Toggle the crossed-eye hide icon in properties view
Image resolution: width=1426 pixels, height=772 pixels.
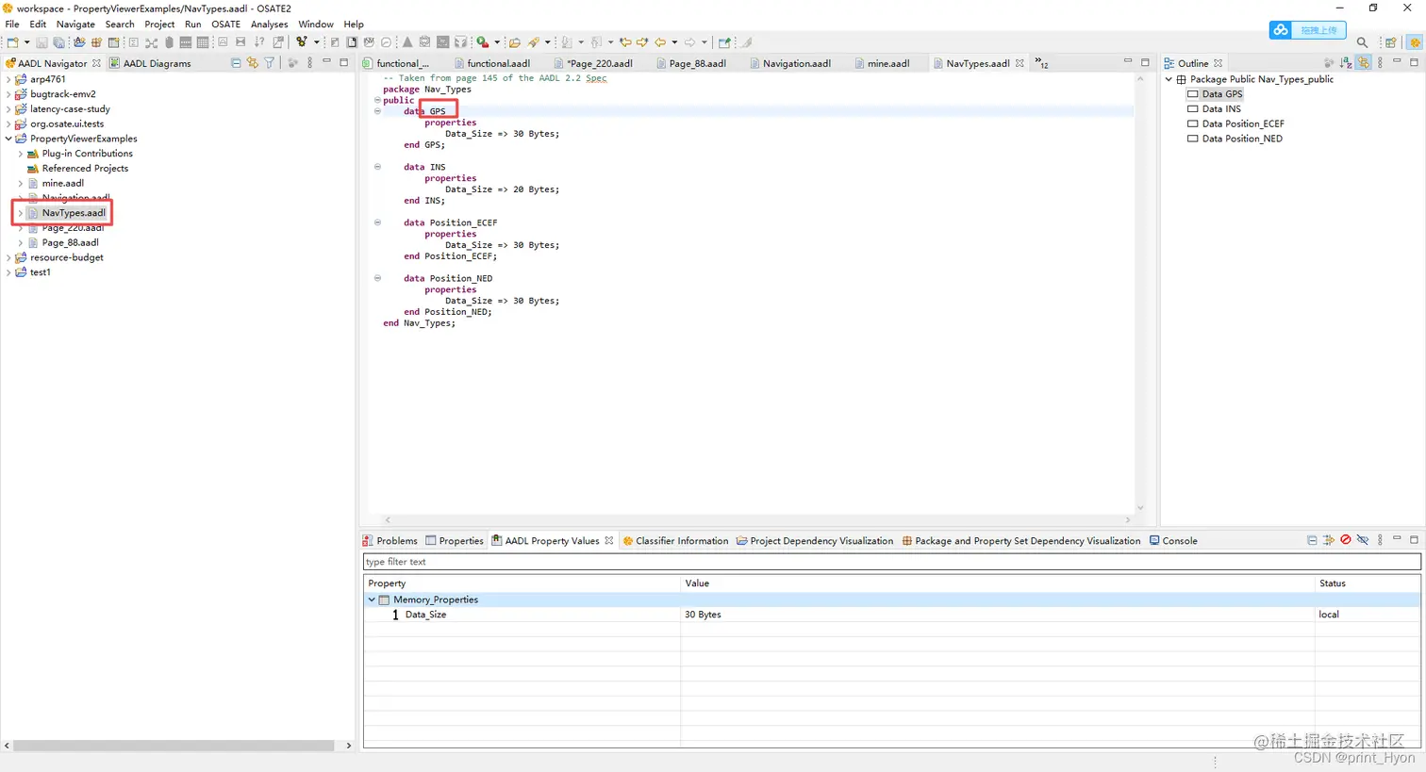point(1363,540)
